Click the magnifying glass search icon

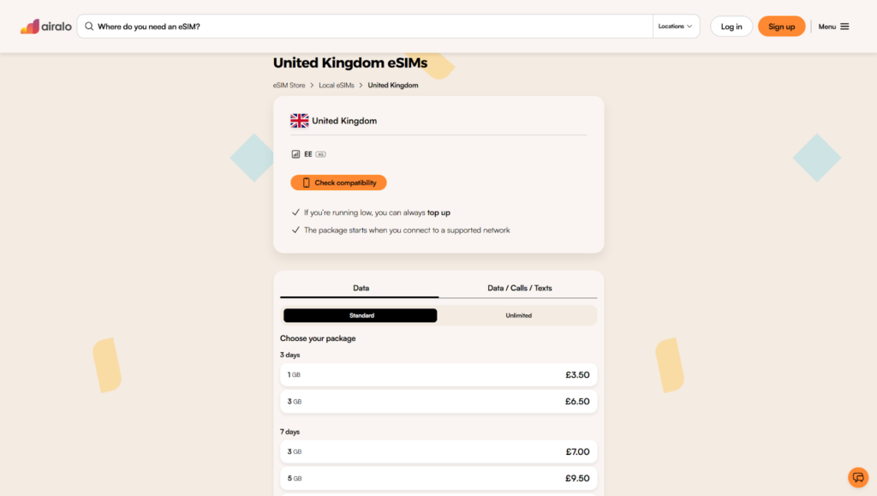tap(89, 26)
